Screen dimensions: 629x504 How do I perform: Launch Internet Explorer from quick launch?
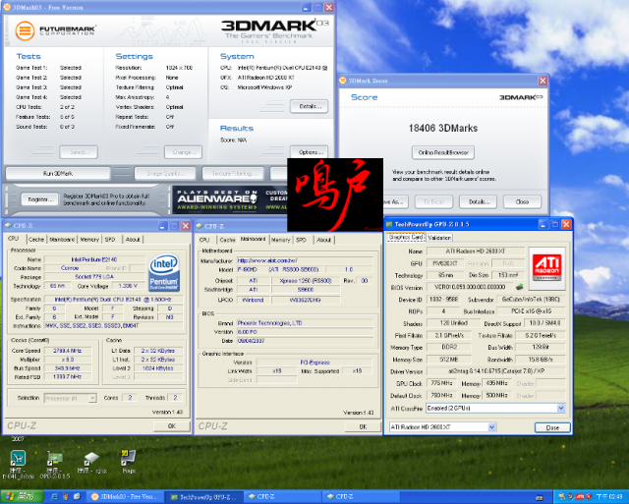54,497
